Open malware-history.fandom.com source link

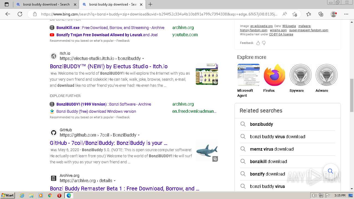point(254,30)
